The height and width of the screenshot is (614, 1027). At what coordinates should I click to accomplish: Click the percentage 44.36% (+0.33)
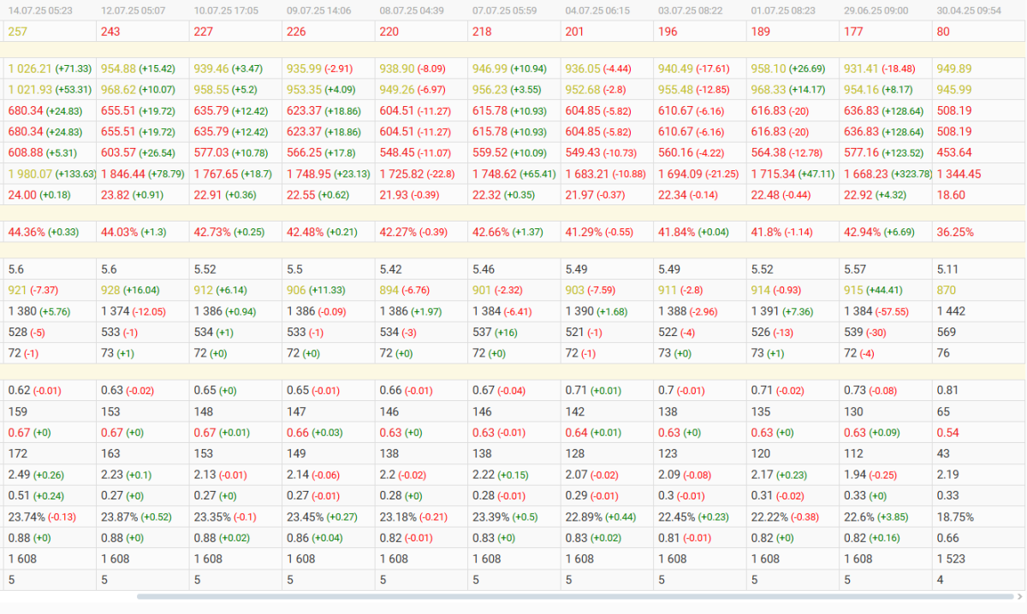tap(50, 232)
